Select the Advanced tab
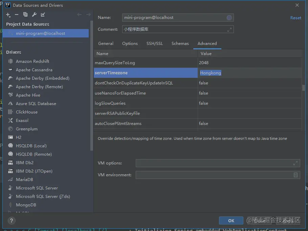The width and height of the screenshot is (308, 231). tap(207, 44)
